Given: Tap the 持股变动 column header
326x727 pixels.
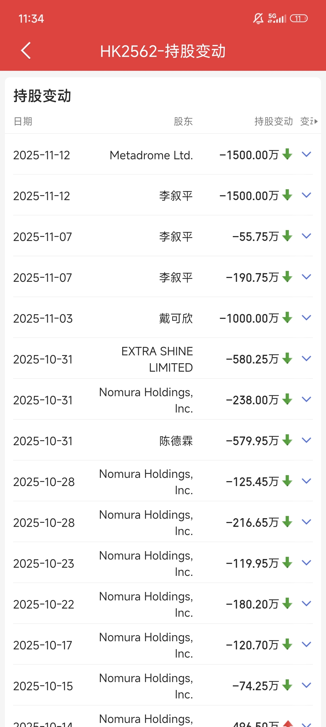Looking at the screenshot, I should click(x=273, y=121).
